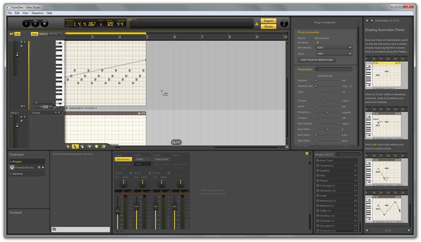Uncheck the plugin Enabled checkbox
Screen dimensions: 421x242
tap(317, 43)
